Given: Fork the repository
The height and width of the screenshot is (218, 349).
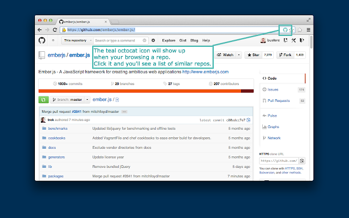Looking at the screenshot, I should click(285, 55).
